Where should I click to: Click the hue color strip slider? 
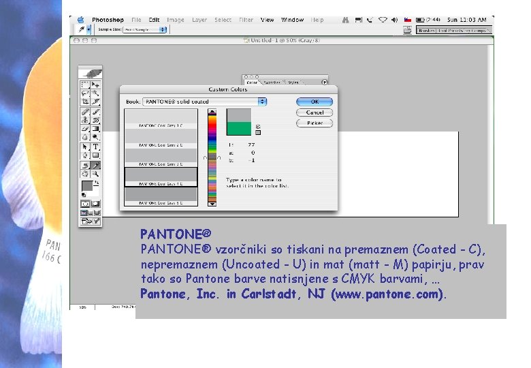tap(212, 157)
